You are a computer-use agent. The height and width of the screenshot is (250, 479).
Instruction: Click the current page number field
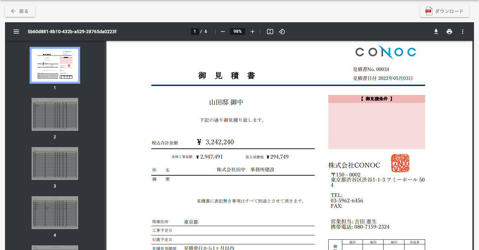point(195,32)
